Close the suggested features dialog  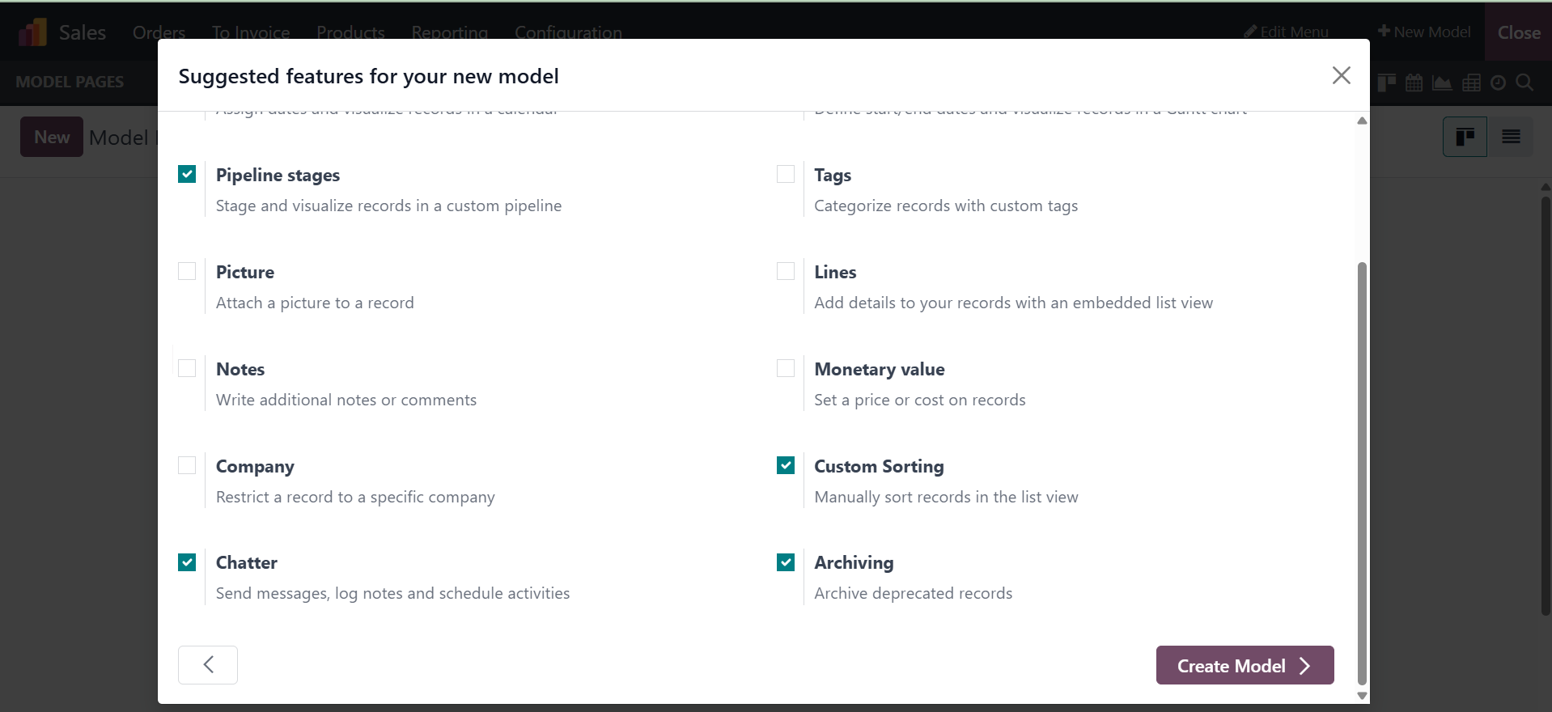coord(1341,75)
